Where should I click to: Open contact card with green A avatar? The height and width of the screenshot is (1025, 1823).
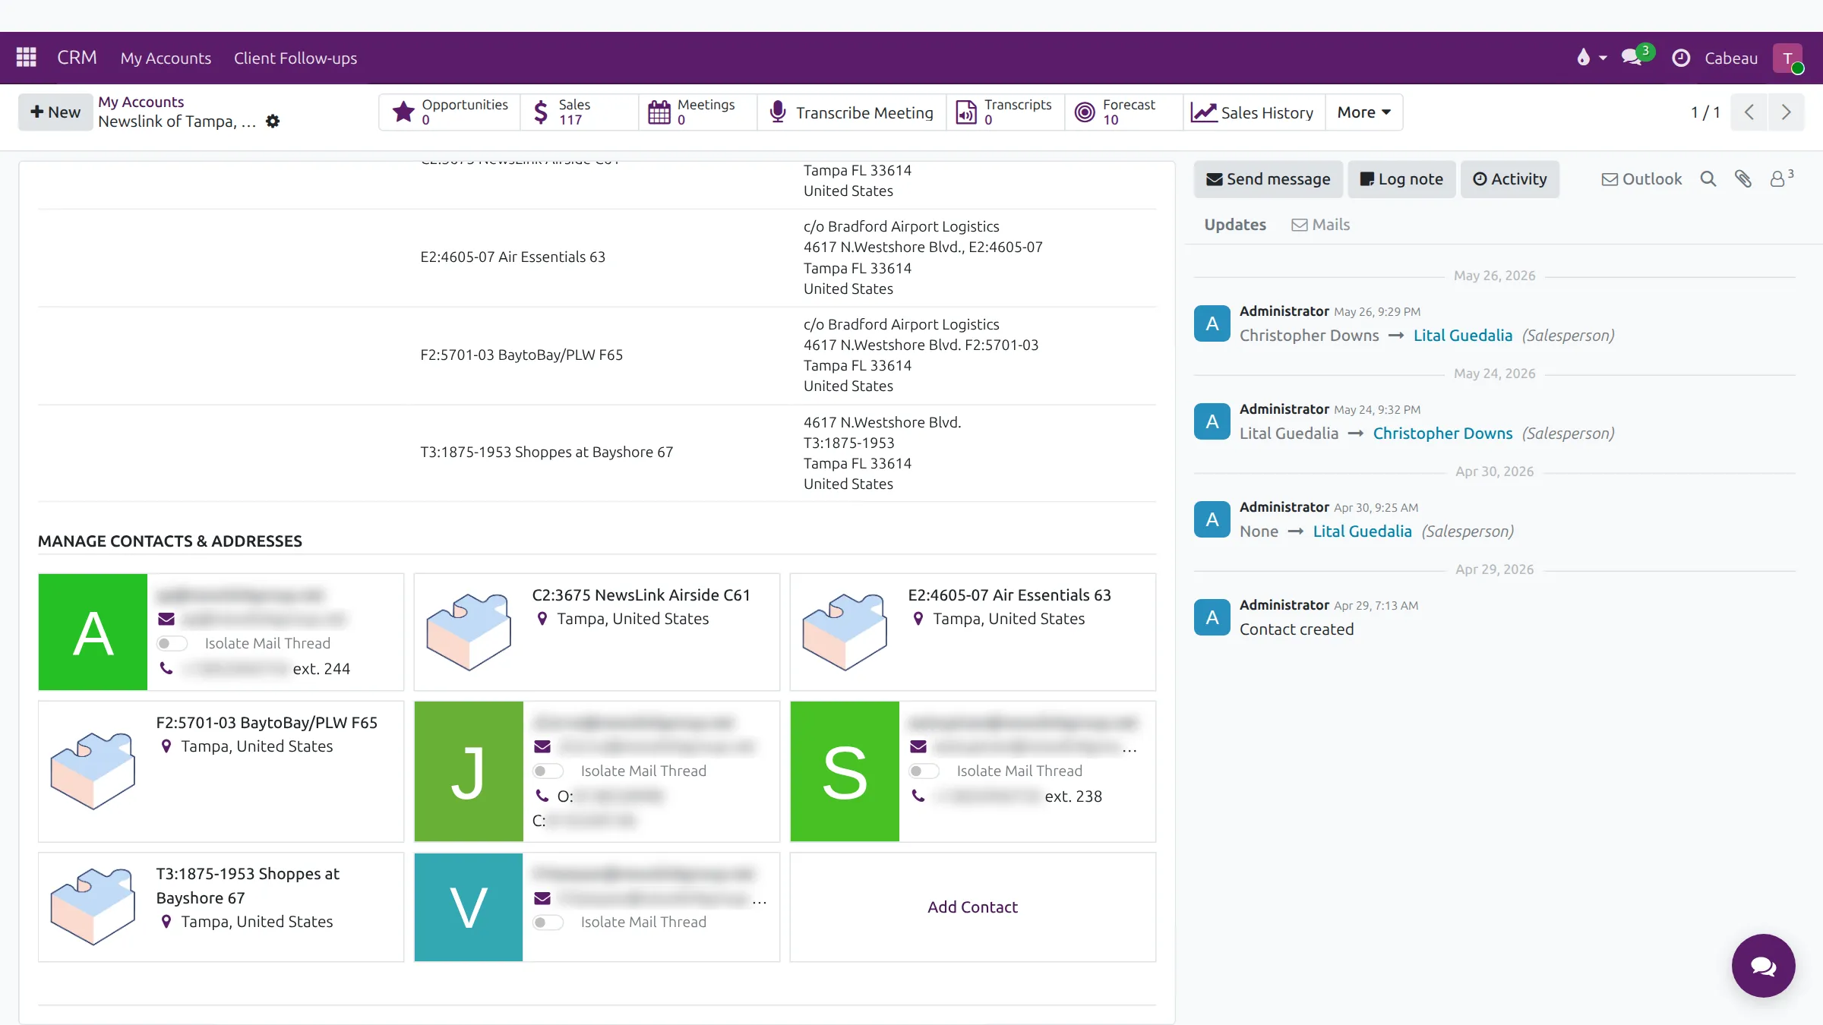coord(221,632)
